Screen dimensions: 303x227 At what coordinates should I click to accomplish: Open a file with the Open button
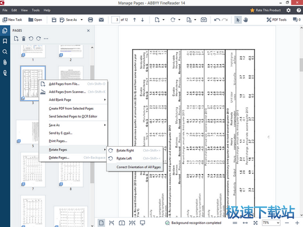[x=35, y=20]
